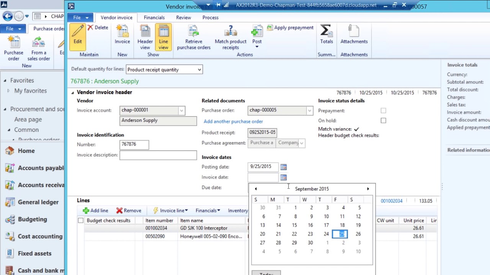This screenshot has height=275, width=490.
Task: Select the Financials ribbon tab
Action: coord(154,18)
